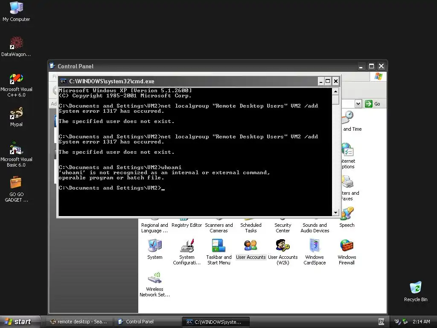Switch to remote desktop search taskbar item
The height and width of the screenshot is (328, 437).
[x=79, y=322]
